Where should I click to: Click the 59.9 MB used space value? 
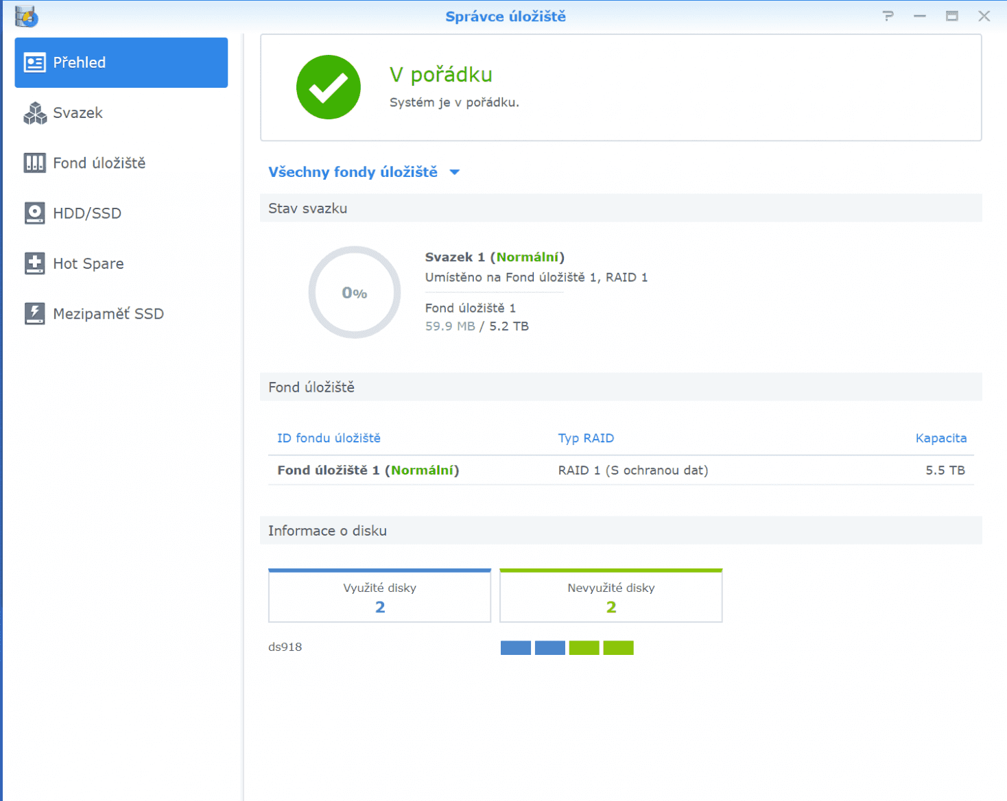450,326
